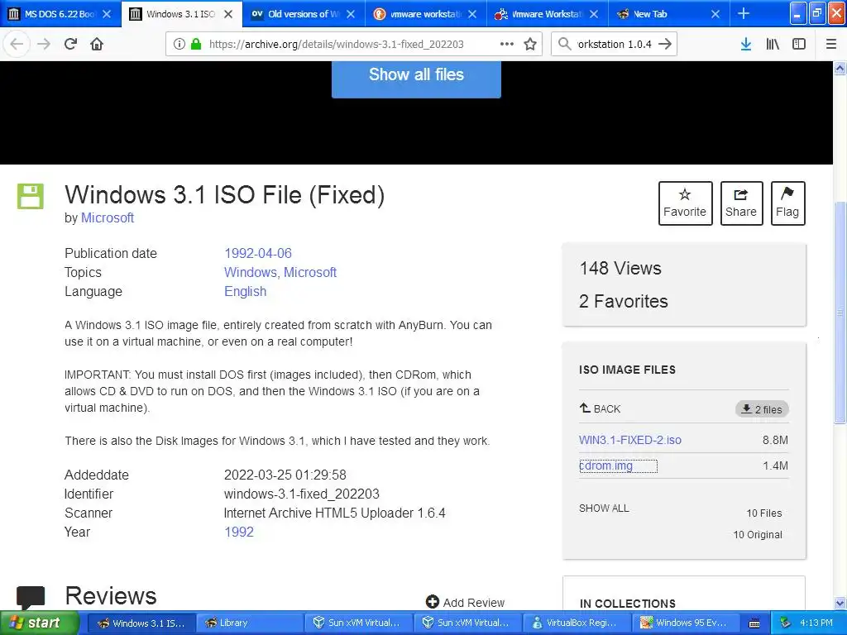This screenshot has height=635, width=847.
Task: Go BACK in ISO image files list
Action: tap(600, 408)
